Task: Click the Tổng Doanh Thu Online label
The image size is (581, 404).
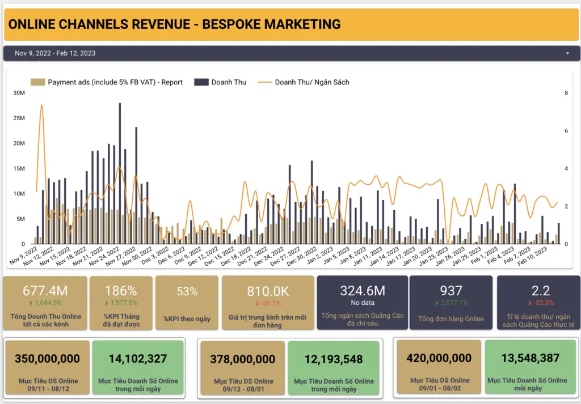Action: [45, 320]
